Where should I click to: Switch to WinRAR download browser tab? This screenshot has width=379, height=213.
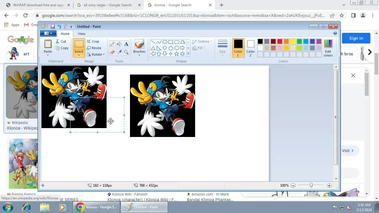coord(37,5)
